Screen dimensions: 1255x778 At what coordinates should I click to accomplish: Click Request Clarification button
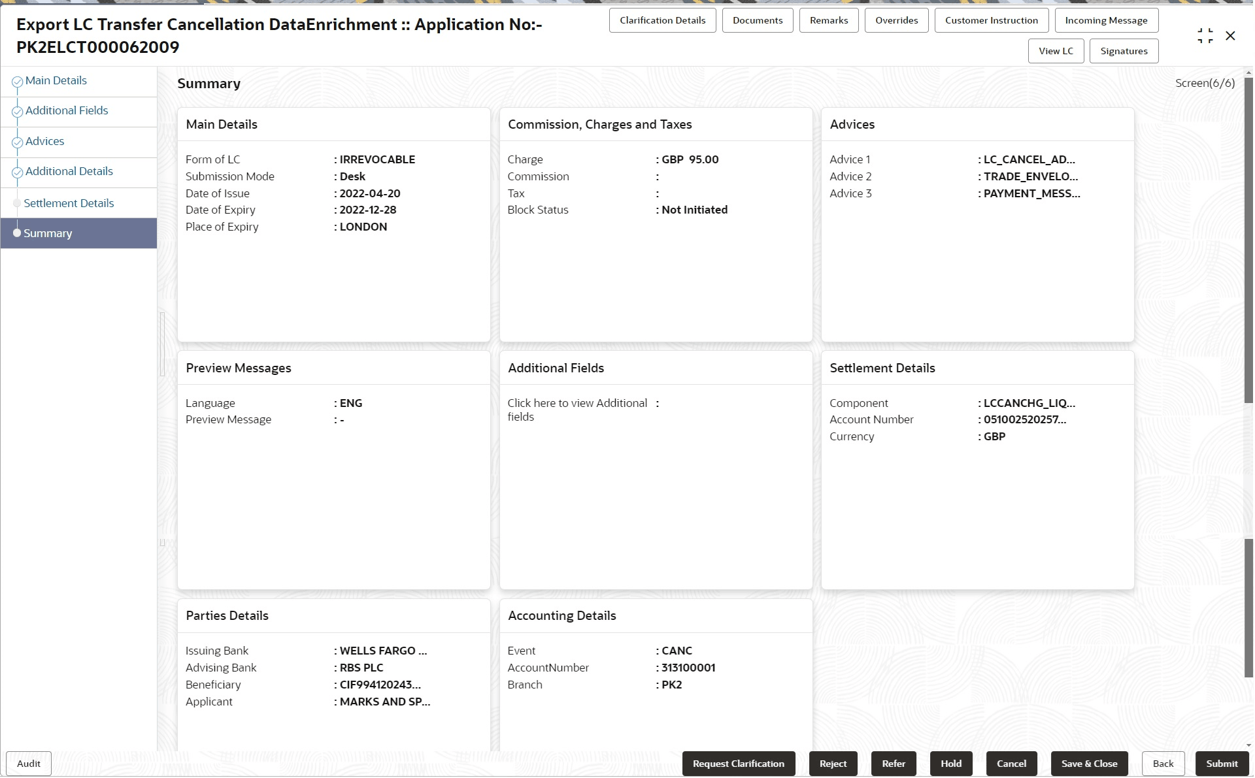pos(738,764)
